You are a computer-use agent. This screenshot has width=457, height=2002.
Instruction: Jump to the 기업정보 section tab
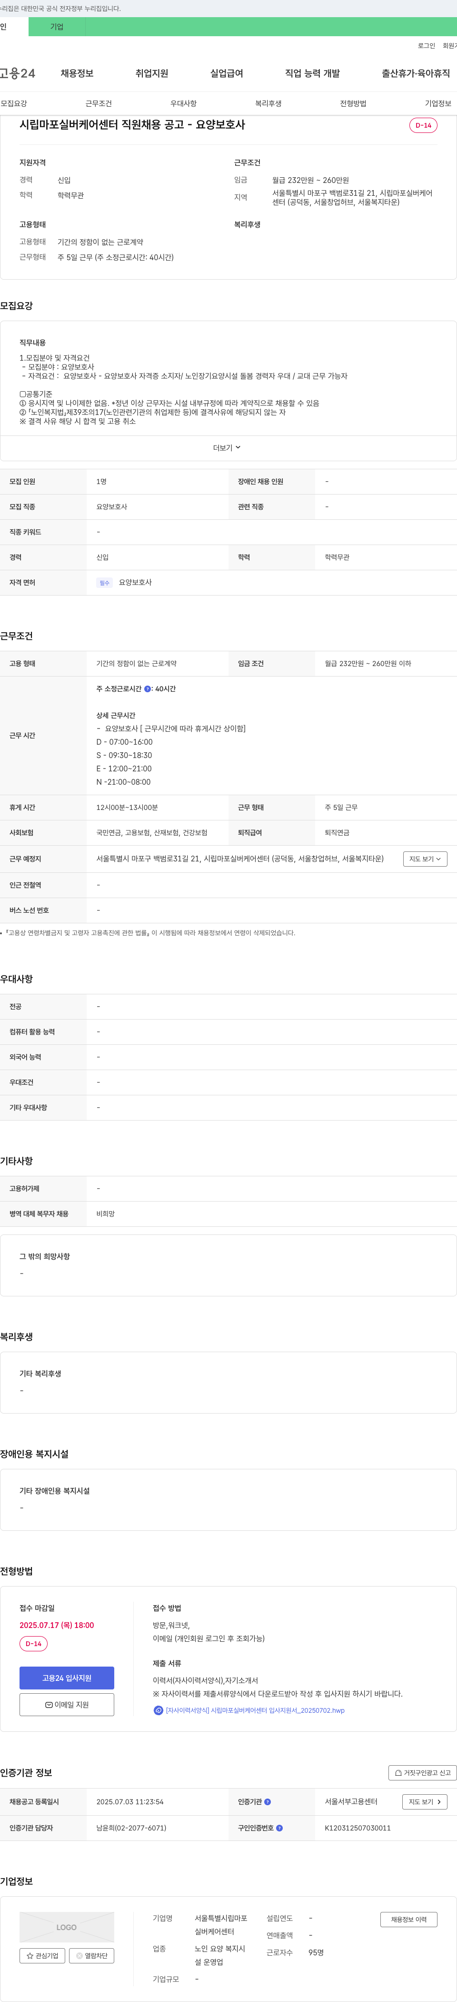[437, 103]
